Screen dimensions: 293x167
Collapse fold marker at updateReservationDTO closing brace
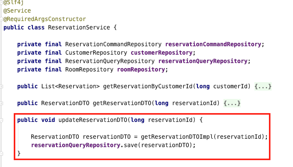pos(2,154)
